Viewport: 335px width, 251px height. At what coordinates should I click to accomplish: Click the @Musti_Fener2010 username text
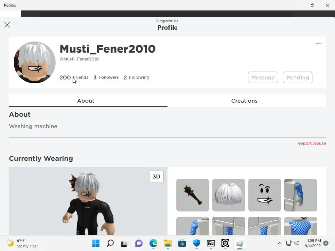pyautogui.click(x=79, y=59)
